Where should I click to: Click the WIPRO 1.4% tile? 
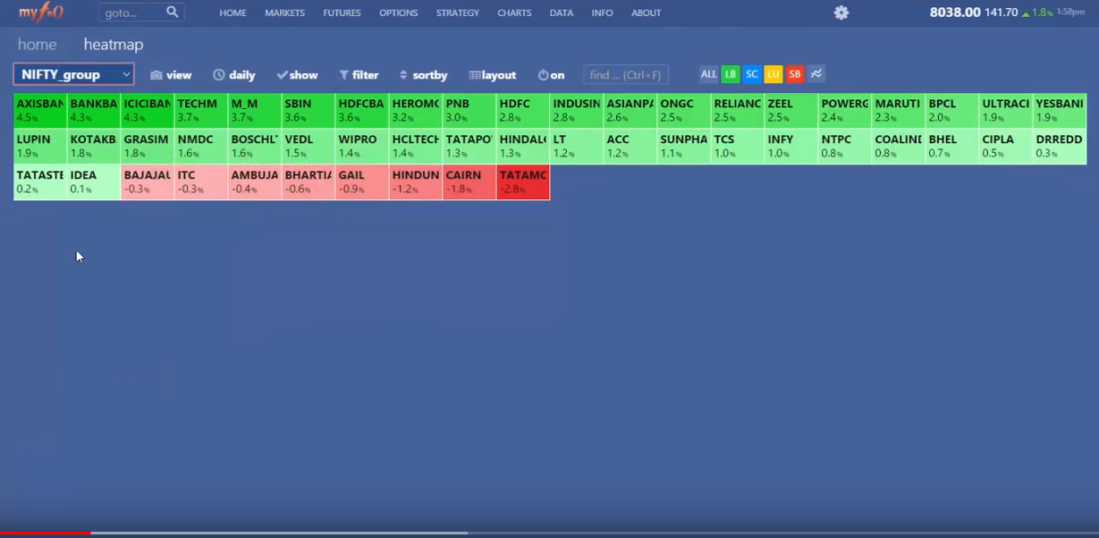point(362,147)
